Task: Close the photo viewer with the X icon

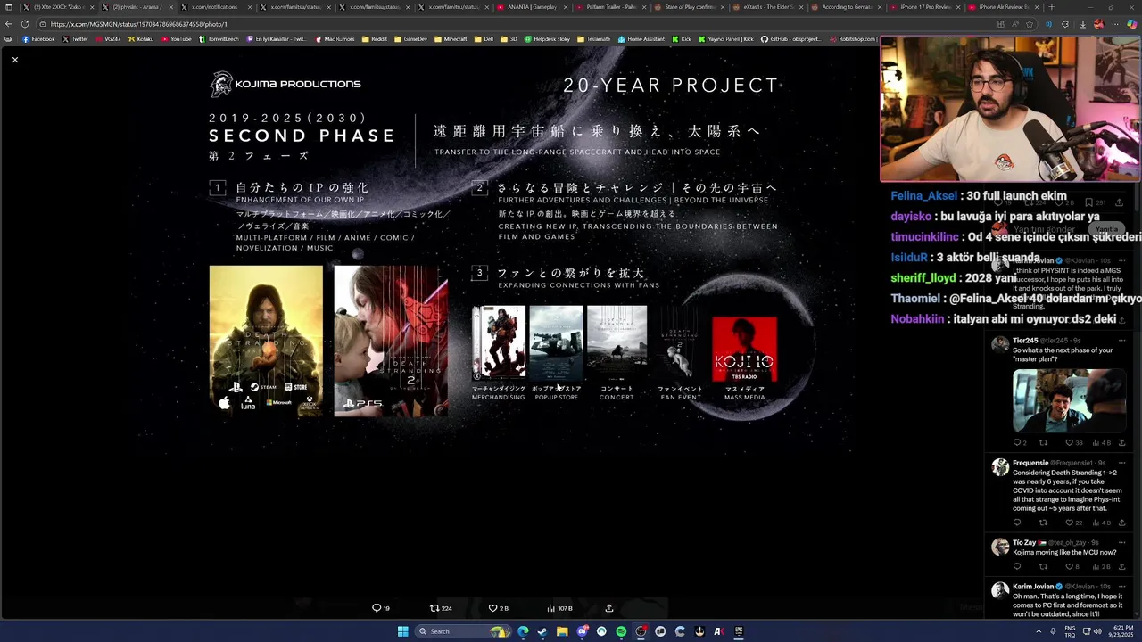Action: pos(14,60)
